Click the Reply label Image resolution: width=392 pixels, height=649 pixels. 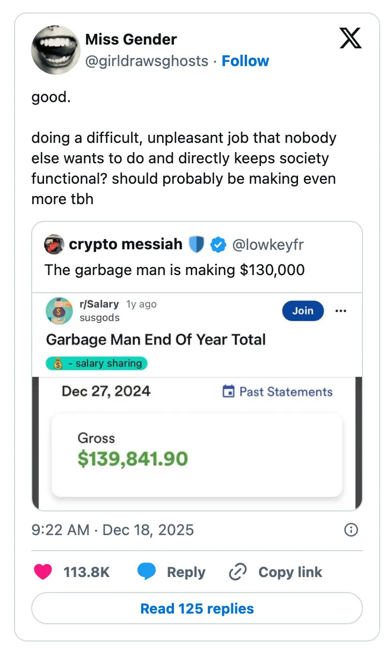186,572
